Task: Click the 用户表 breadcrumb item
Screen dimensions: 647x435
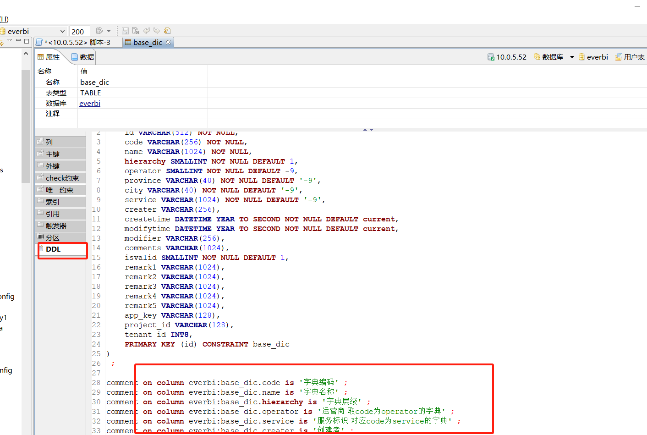Action: 630,57
